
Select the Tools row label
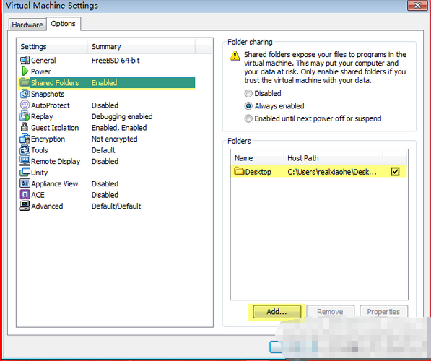(39, 150)
